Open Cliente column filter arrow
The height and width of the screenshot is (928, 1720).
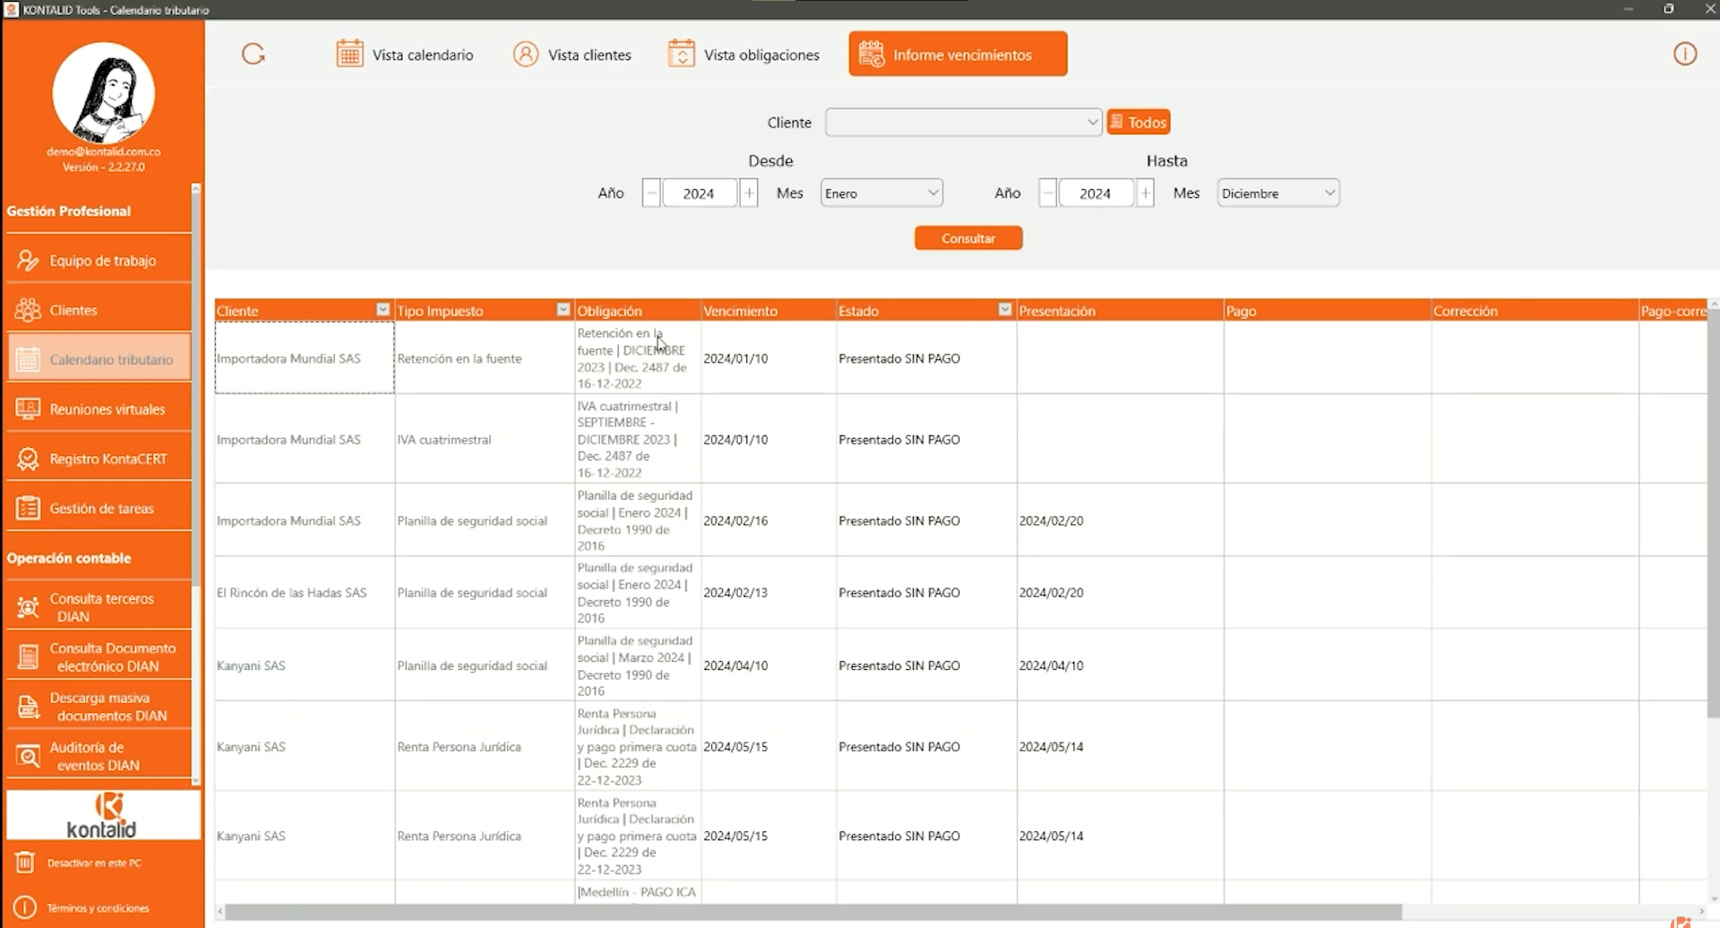[x=383, y=310]
